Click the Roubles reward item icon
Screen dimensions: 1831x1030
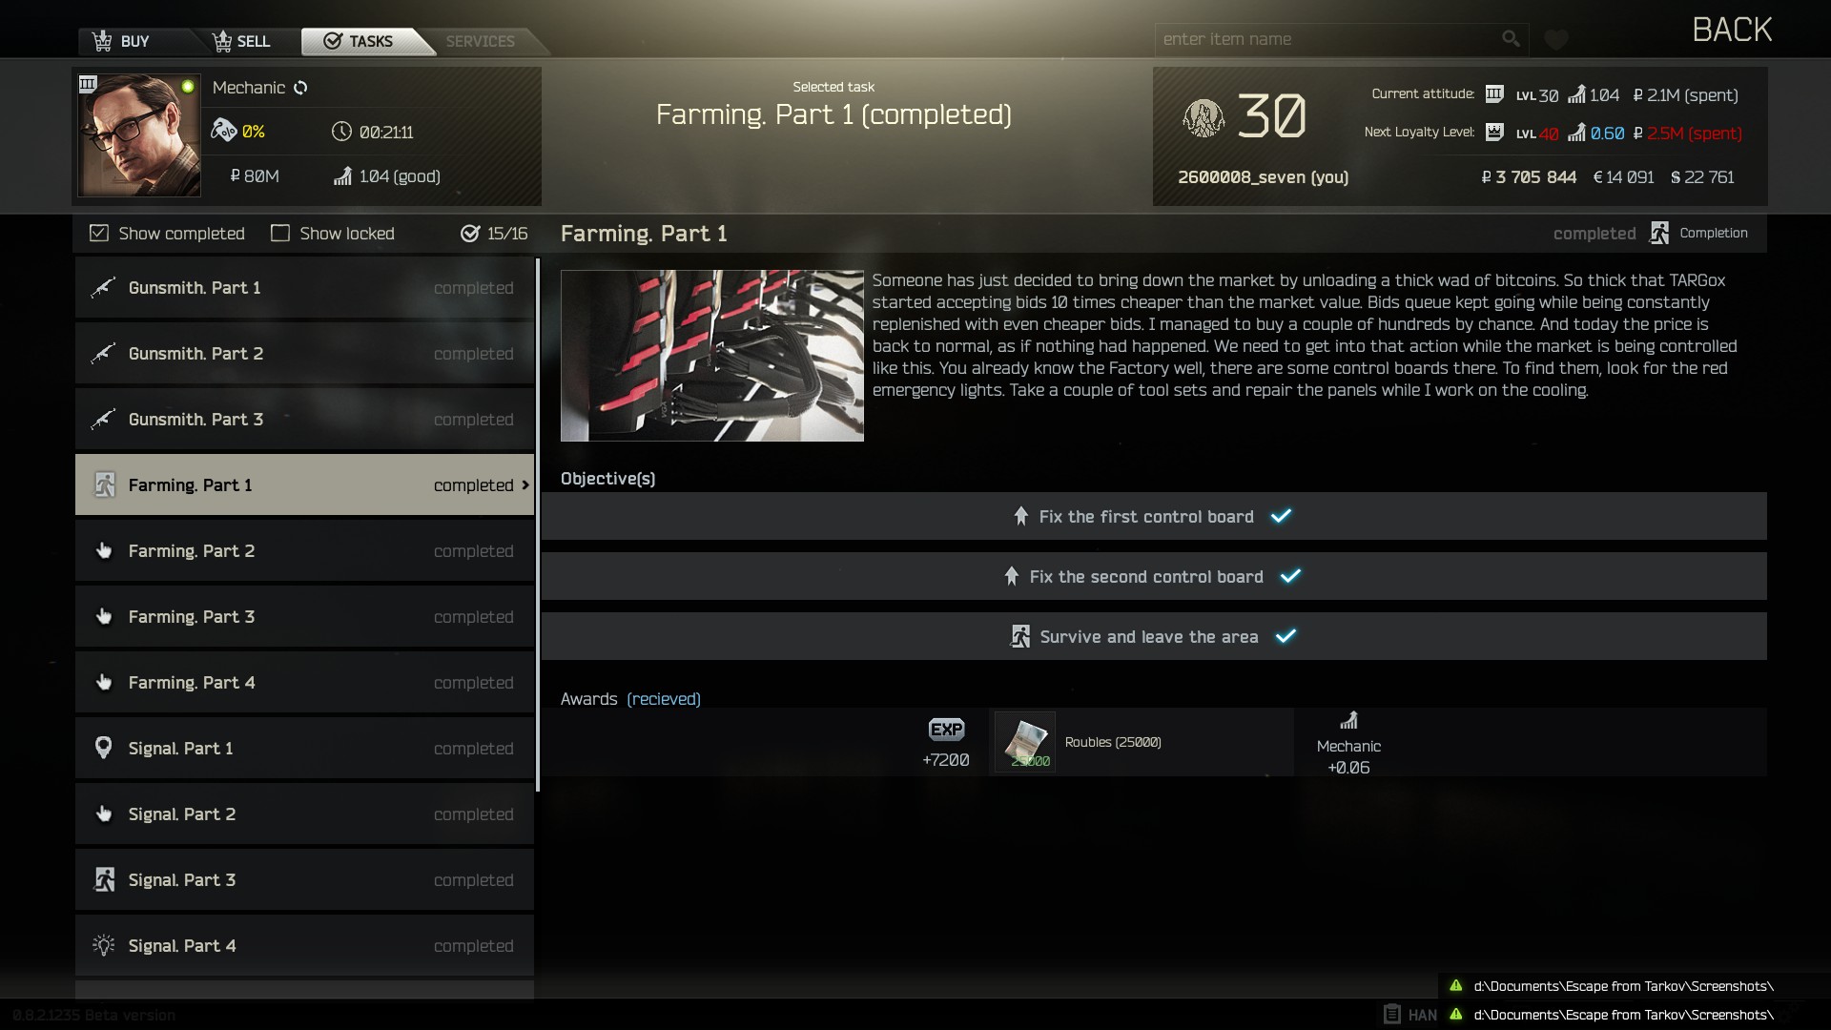click(1025, 742)
